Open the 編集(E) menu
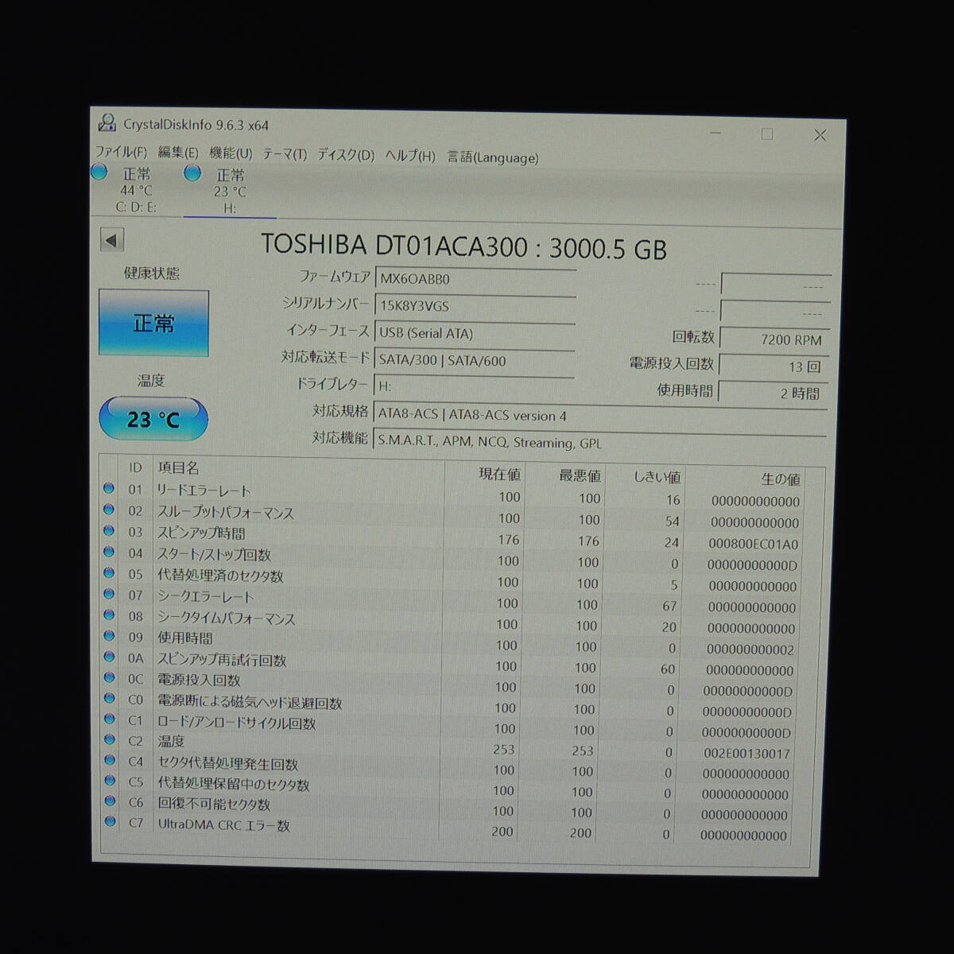This screenshot has height=954, width=954. (178, 153)
